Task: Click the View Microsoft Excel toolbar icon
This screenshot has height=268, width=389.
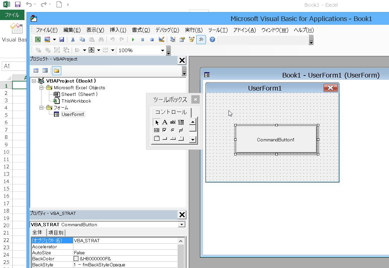Action: click(x=38, y=39)
